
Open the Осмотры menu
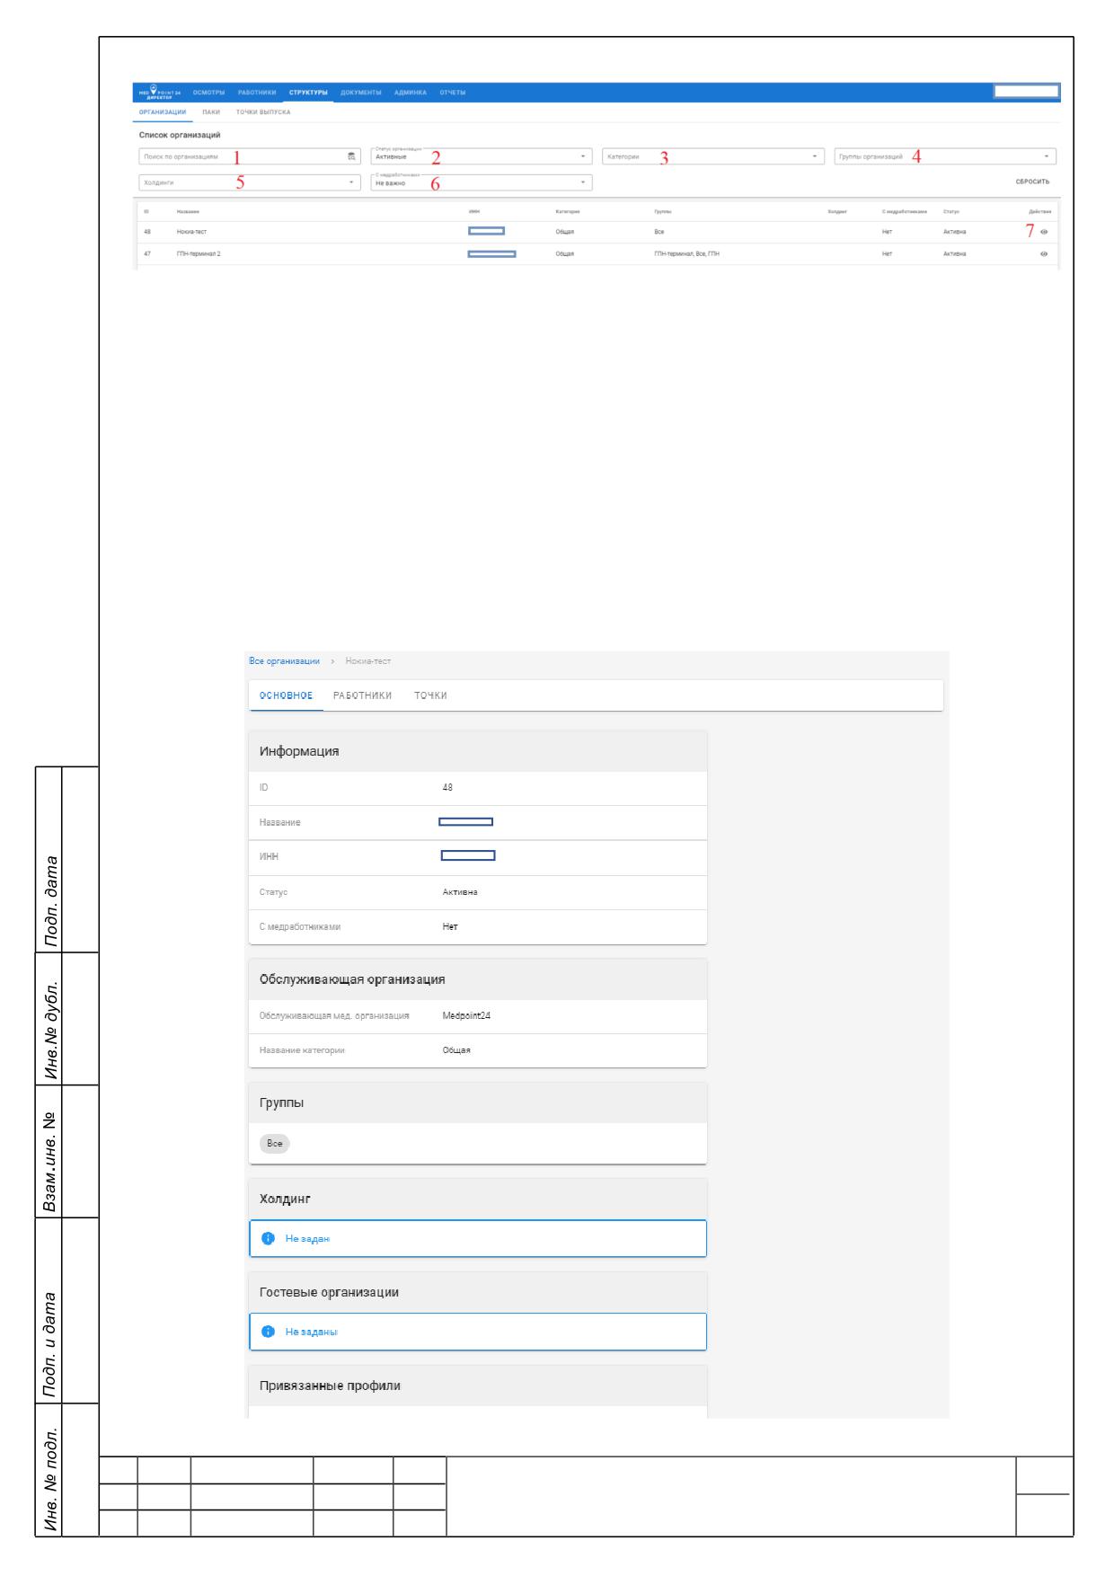pos(208,92)
